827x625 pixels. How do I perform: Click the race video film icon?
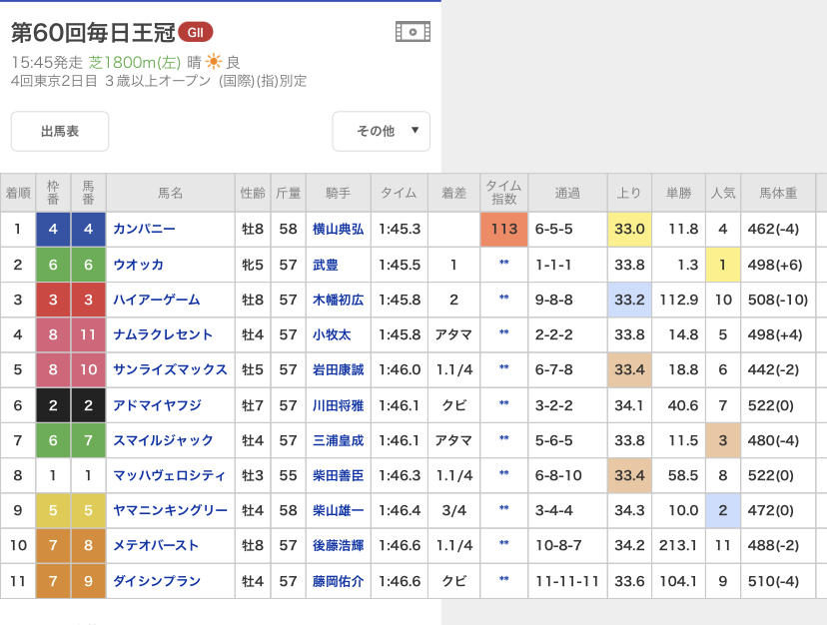click(x=413, y=32)
